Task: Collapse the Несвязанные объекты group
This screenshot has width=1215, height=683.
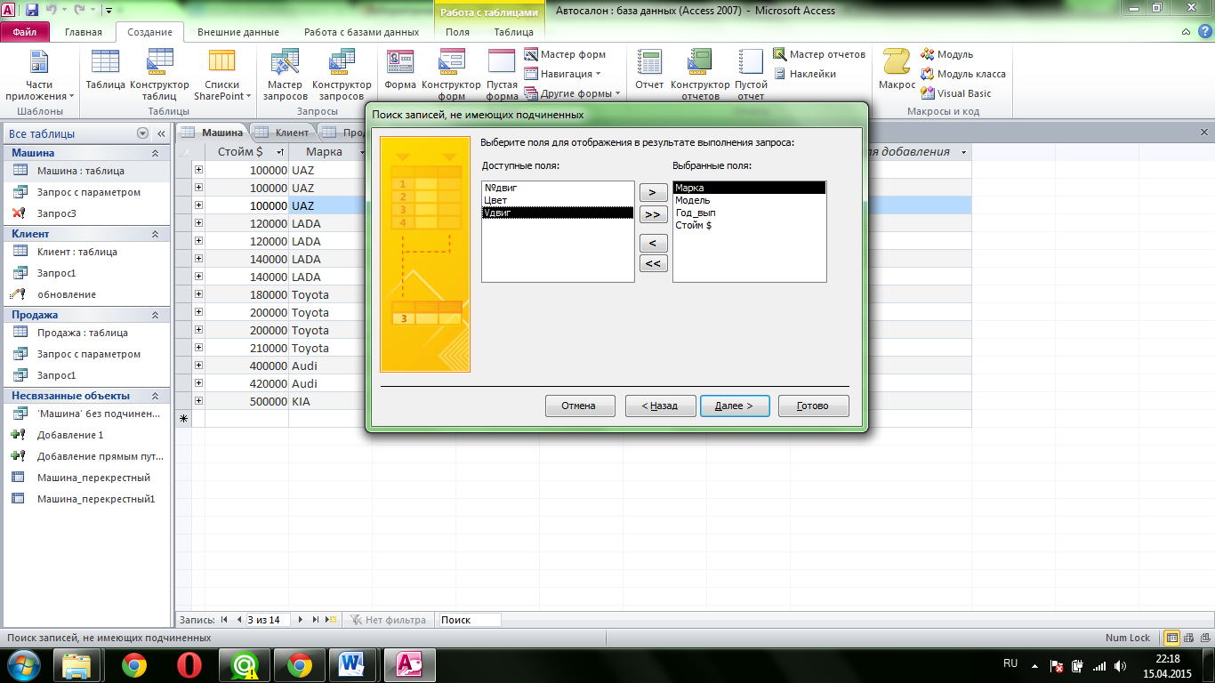Action: point(155,396)
